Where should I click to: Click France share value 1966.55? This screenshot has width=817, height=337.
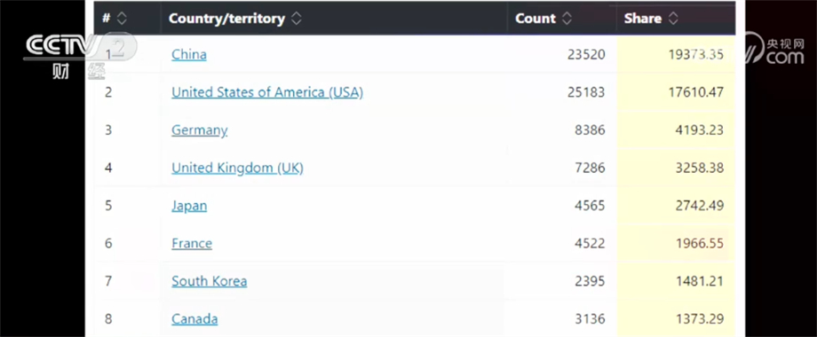[700, 243]
